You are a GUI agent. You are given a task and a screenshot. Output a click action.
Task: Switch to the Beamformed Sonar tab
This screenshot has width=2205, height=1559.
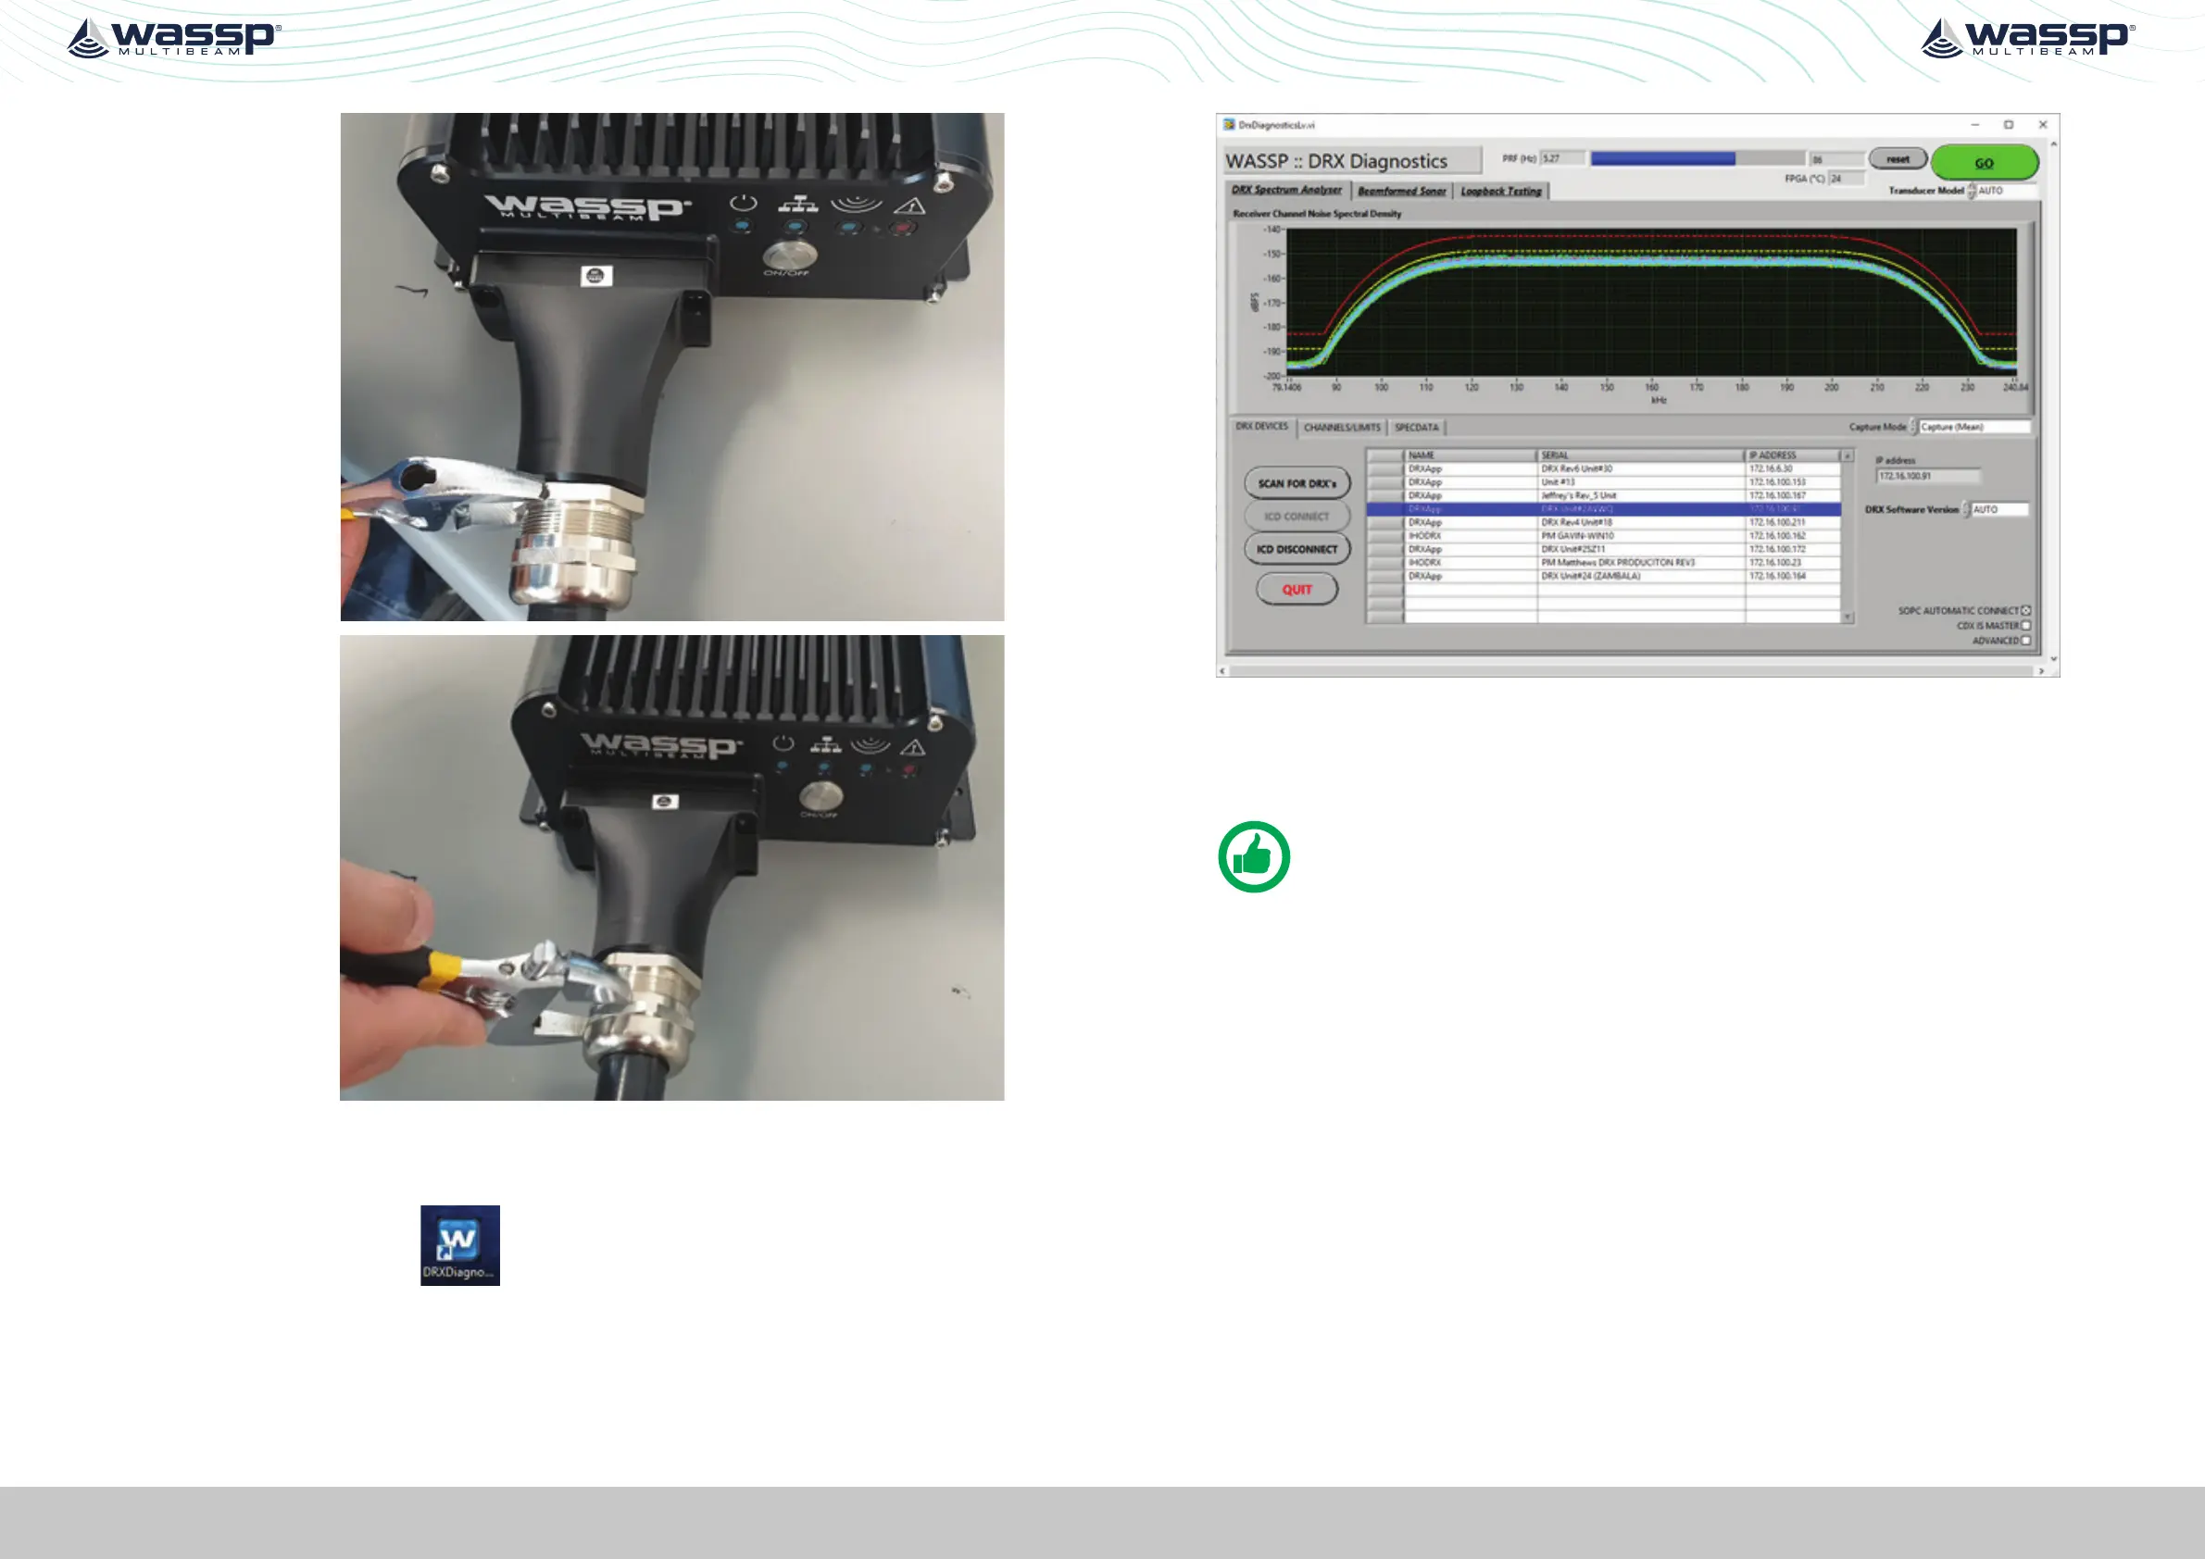tap(1401, 191)
